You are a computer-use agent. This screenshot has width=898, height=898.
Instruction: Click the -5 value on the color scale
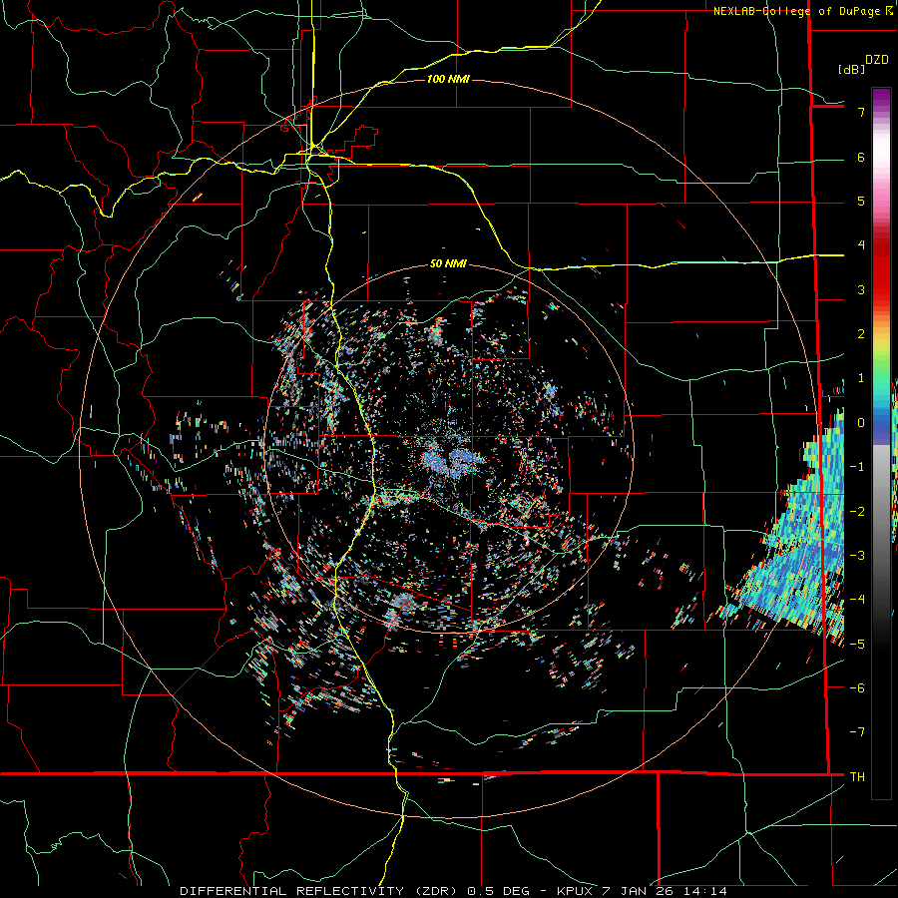click(857, 644)
